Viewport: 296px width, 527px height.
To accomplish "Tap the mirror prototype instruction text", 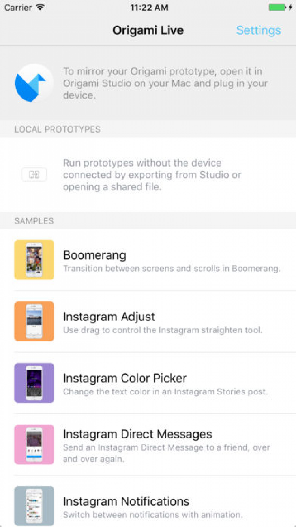I will click(x=166, y=83).
